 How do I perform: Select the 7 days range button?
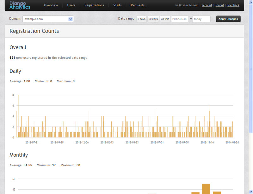[141, 19]
